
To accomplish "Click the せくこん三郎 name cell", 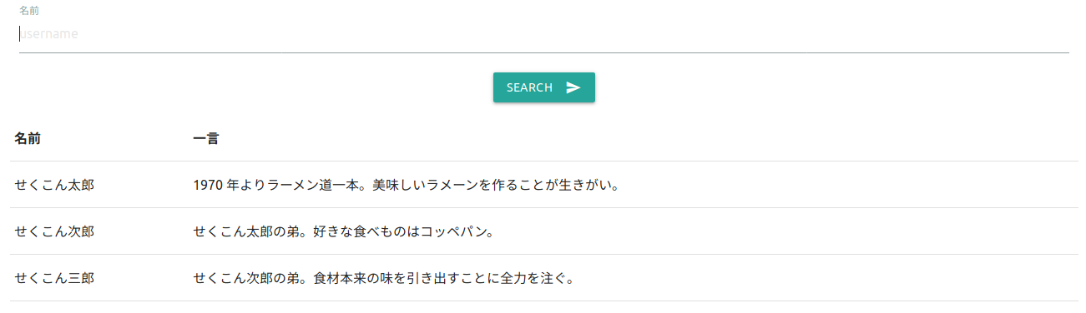I will (54, 278).
